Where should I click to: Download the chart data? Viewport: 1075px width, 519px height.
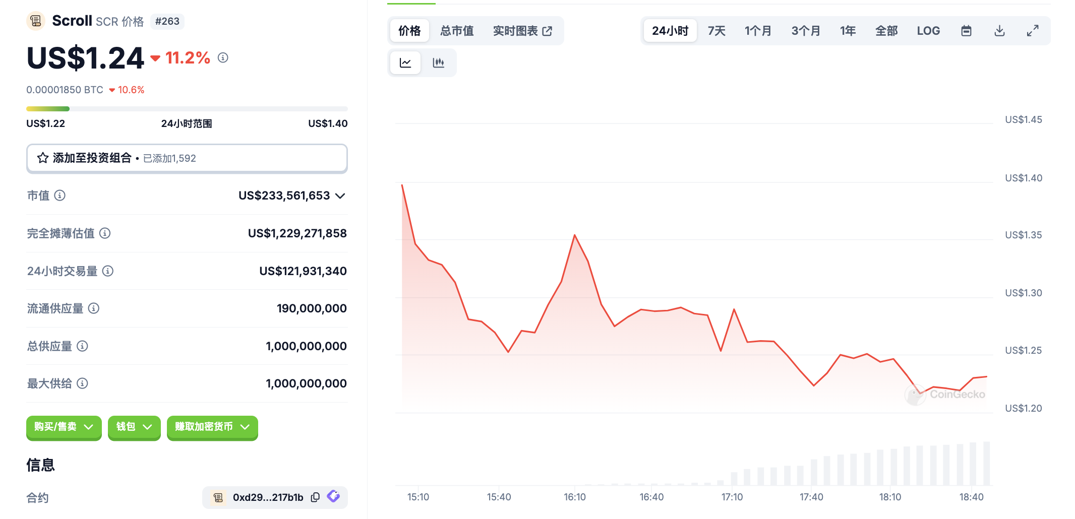click(x=999, y=31)
